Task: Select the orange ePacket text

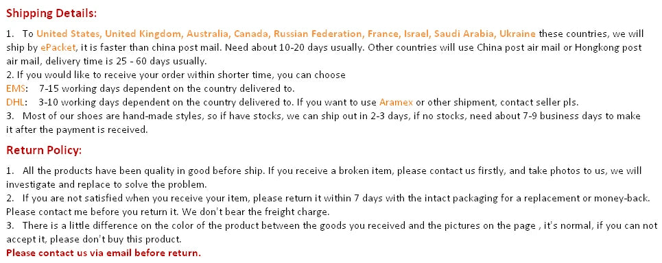Action: [58, 47]
